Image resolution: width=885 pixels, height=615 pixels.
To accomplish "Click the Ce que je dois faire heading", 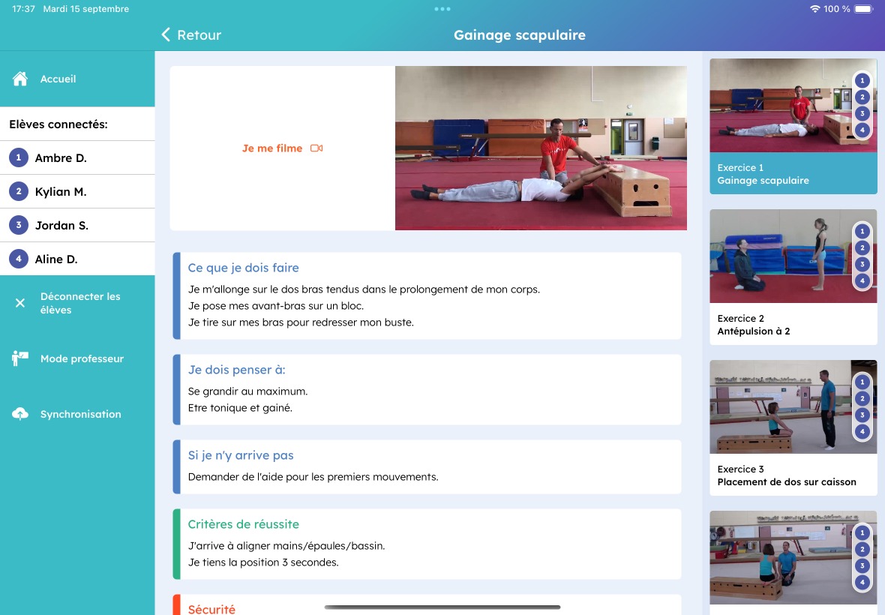I will point(243,268).
